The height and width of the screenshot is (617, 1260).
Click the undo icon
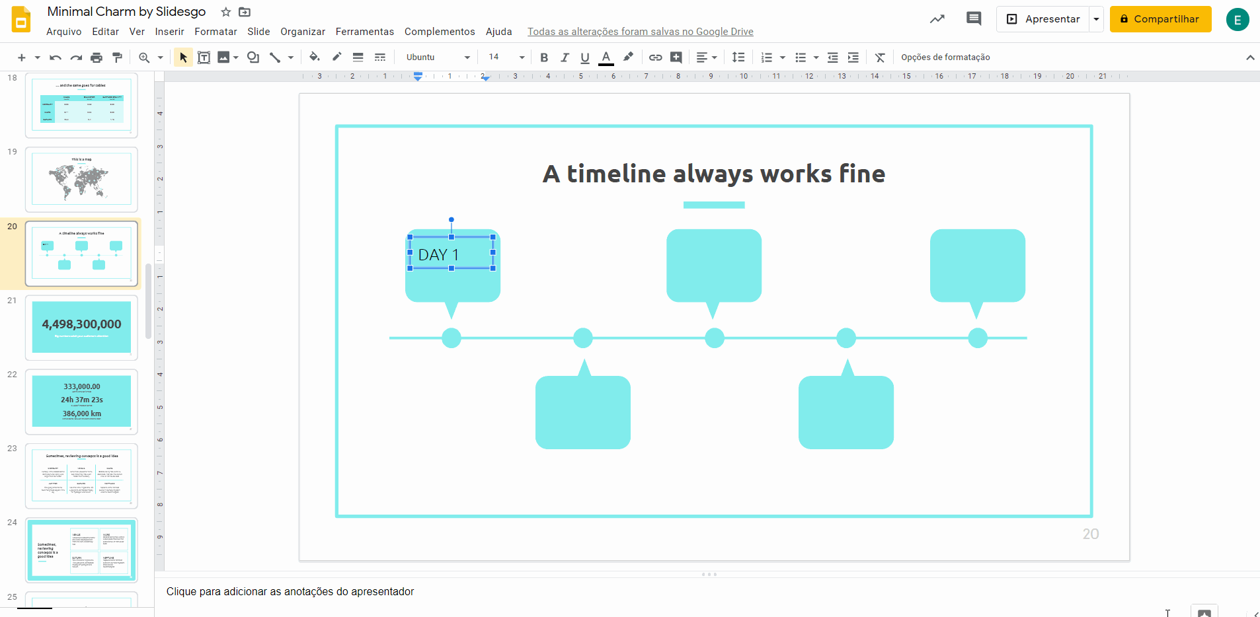(x=56, y=57)
